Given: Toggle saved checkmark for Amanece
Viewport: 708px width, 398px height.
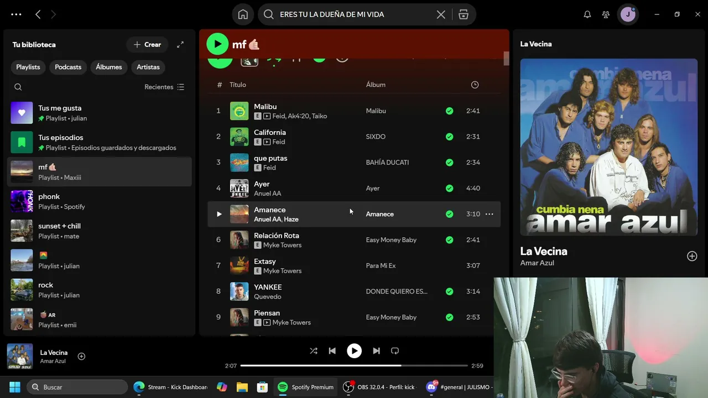Looking at the screenshot, I should (449, 214).
